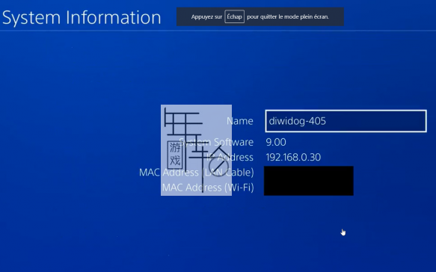This screenshot has width=436, height=272.
Task: Select the 9.00 system software version value
Action: pyautogui.click(x=276, y=142)
